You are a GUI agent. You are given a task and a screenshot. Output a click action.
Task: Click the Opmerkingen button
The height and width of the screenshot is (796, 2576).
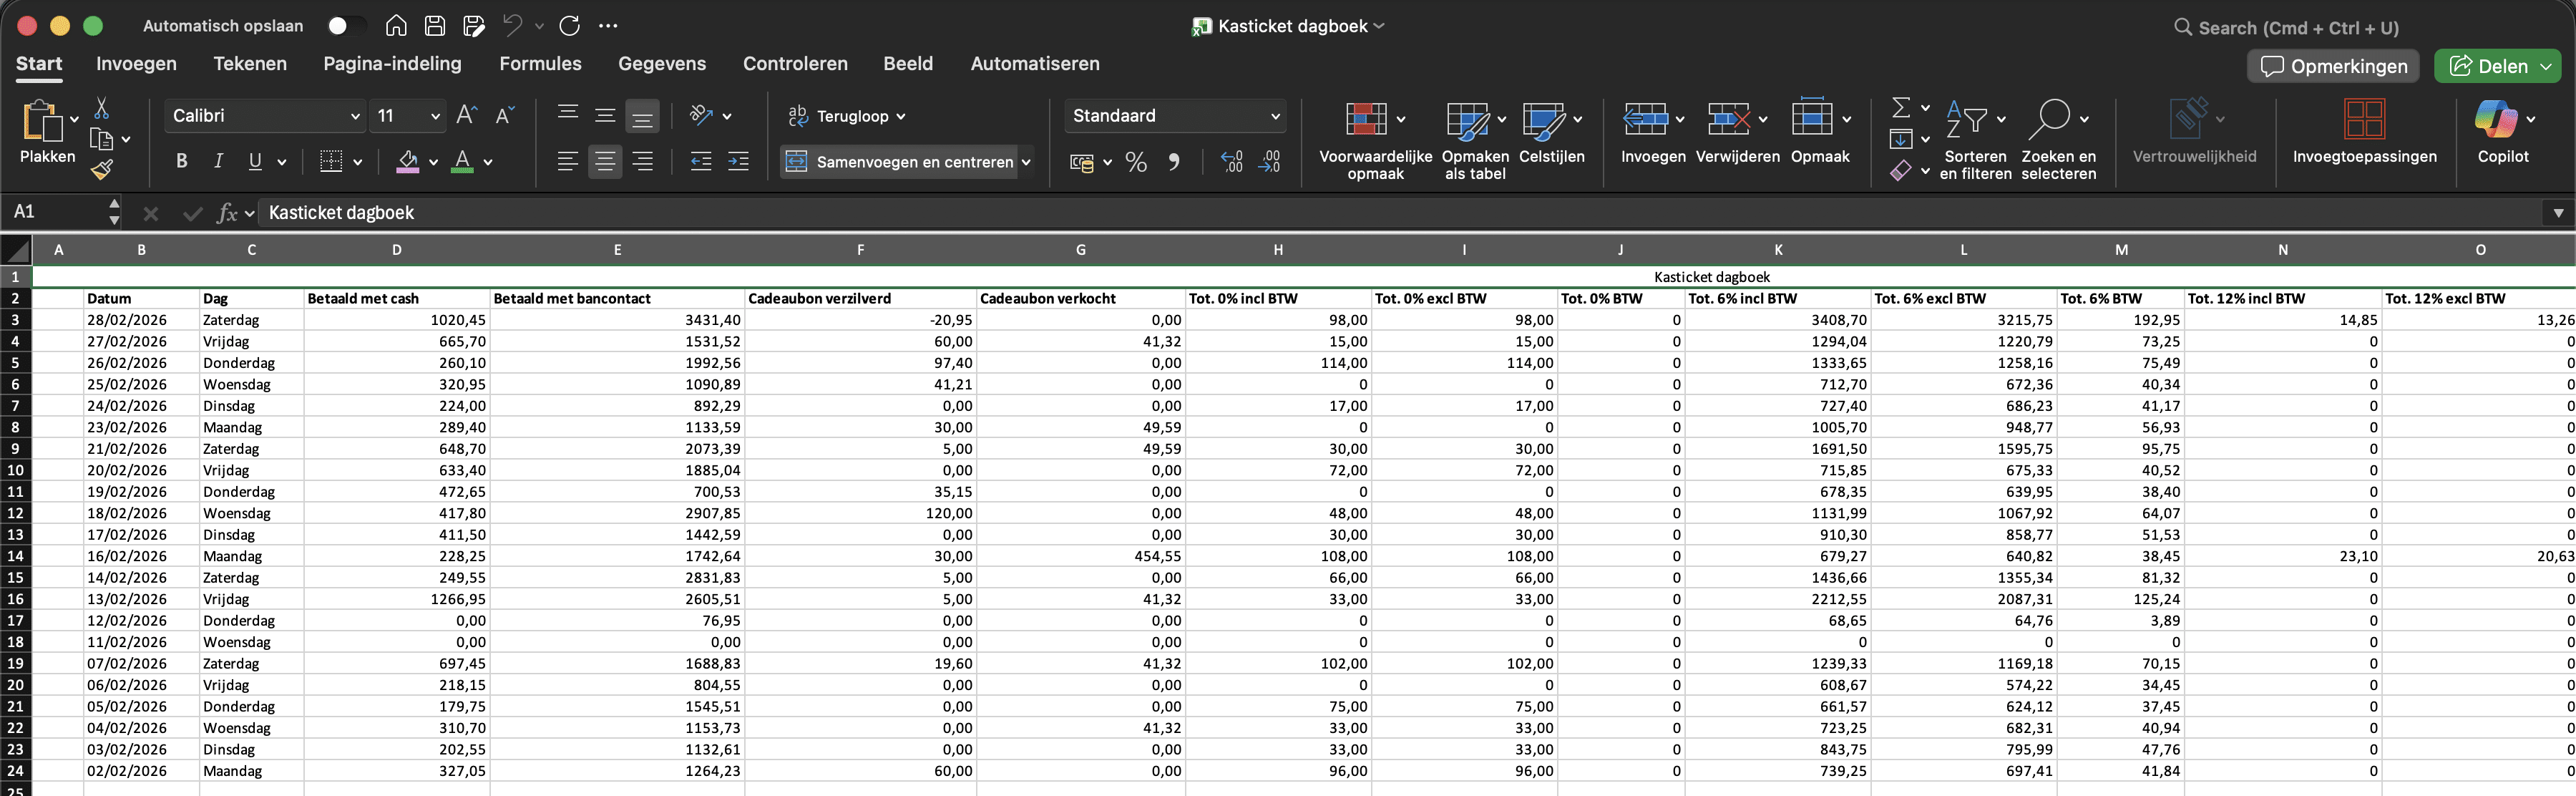tap(2333, 66)
